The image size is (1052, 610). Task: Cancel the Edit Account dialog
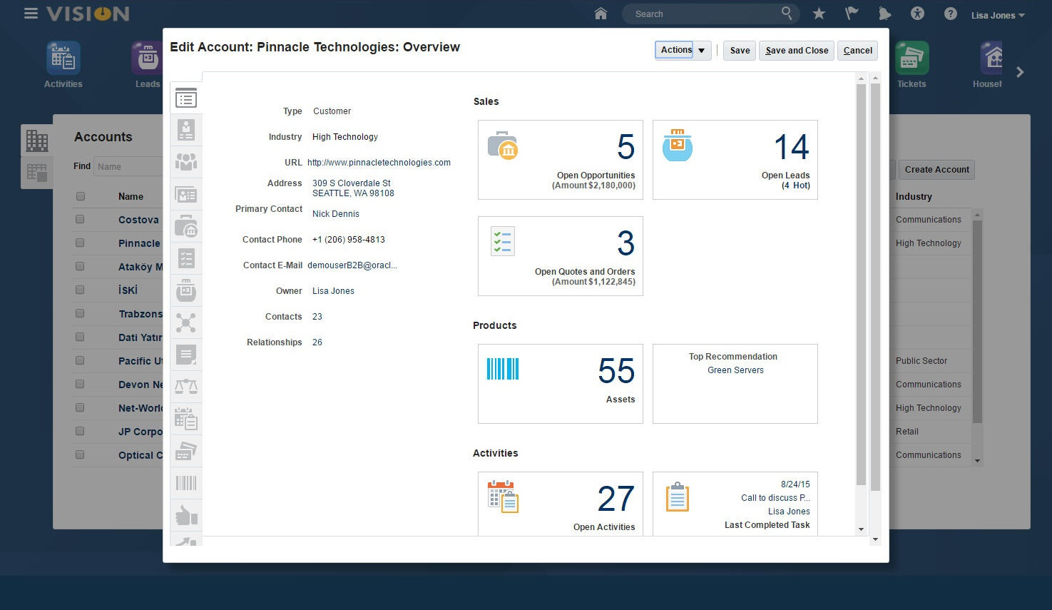[857, 51]
